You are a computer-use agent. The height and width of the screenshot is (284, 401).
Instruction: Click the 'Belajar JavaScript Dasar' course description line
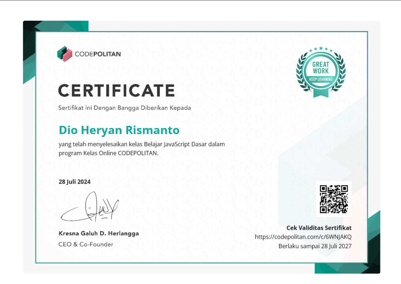142,144
